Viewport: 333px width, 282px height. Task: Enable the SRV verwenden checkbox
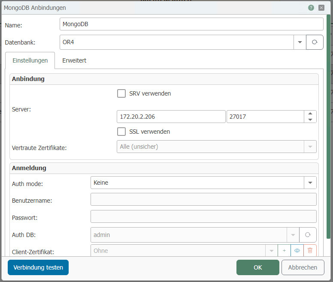121,93
